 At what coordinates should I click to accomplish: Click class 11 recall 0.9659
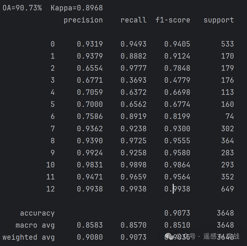[x=134, y=177]
